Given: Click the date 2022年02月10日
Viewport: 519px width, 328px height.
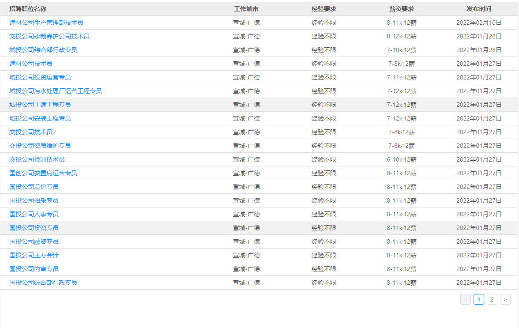Looking at the screenshot, I should [x=479, y=23].
